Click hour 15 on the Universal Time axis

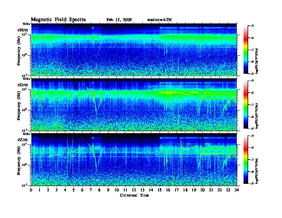pyautogui.click(x=160, y=190)
